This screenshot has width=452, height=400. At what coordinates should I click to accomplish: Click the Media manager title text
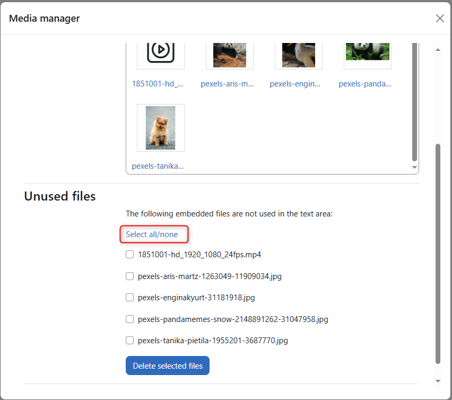coord(45,18)
